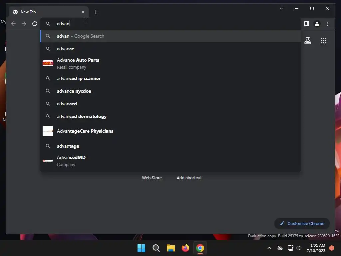
Task: Open the Google apps grid
Action: pos(324,41)
